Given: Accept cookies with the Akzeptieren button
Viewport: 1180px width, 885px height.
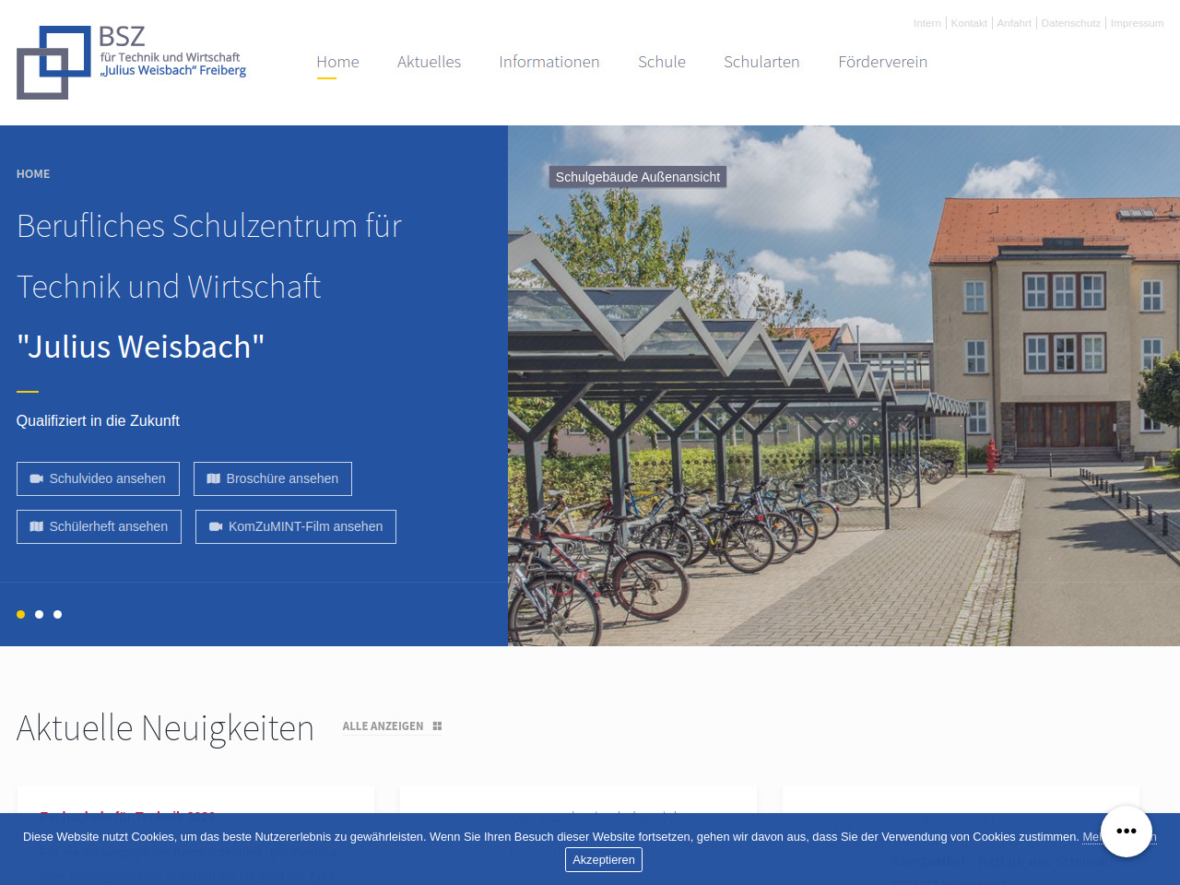Looking at the screenshot, I should pyautogui.click(x=603, y=859).
